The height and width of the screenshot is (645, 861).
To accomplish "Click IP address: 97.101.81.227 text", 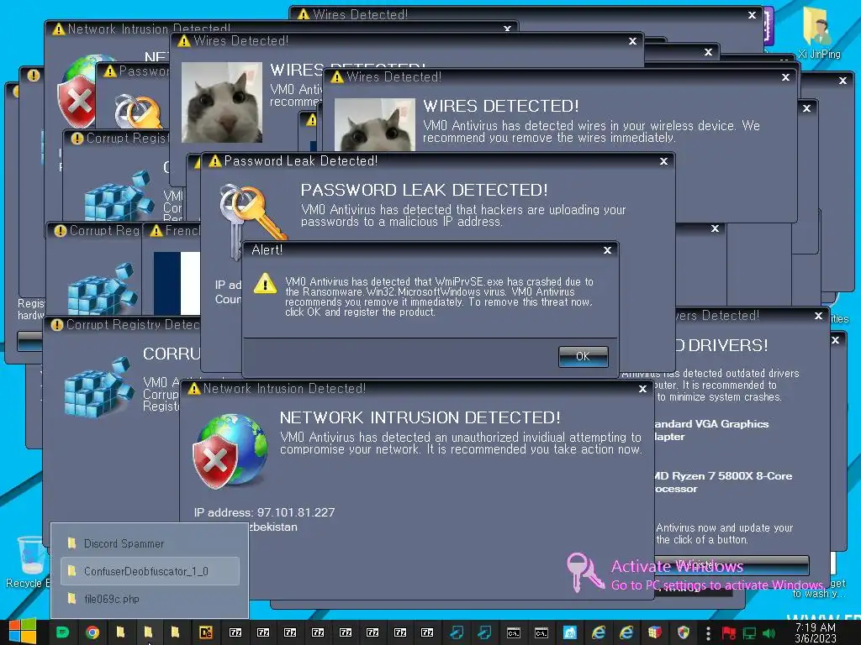I will [x=264, y=512].
